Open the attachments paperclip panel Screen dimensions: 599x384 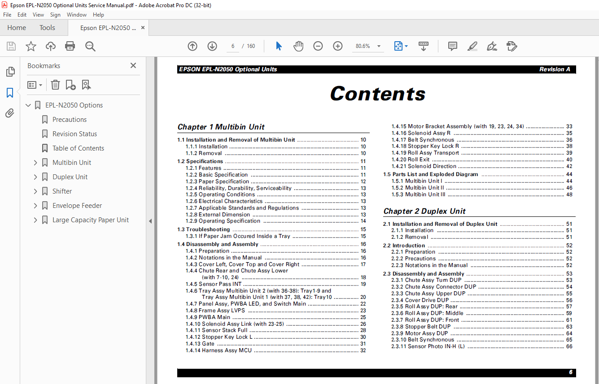[x=10, y=113]
